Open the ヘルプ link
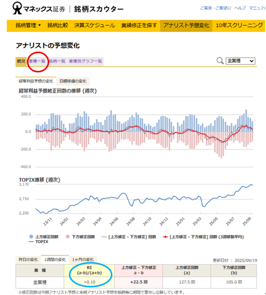 tap(240, 8)
